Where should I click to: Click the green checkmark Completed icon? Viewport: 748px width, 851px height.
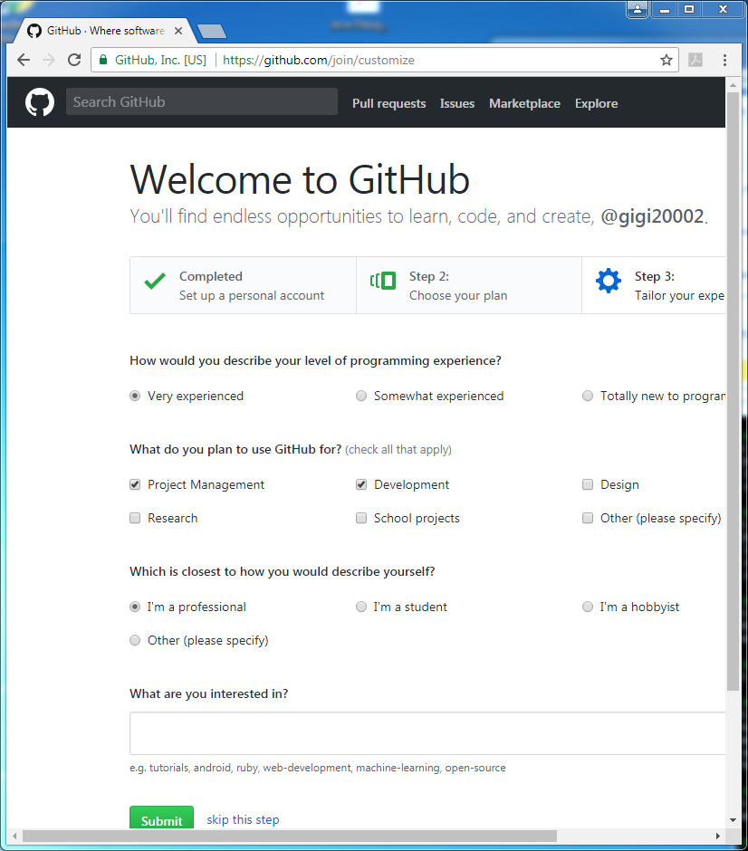click(155, 281)
